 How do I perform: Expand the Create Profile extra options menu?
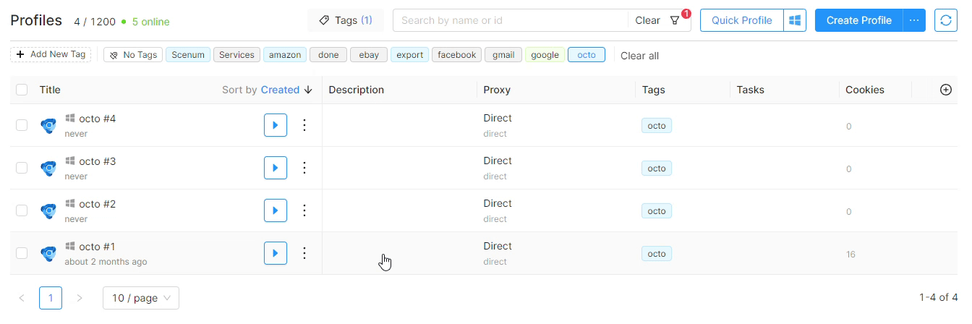point(914,20)
